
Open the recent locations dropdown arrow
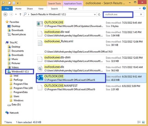click(x=16, y=14)
